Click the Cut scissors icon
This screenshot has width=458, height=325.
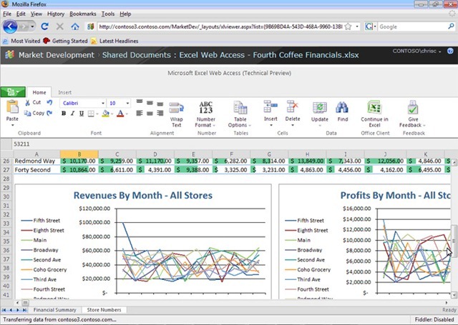[28, 103]
